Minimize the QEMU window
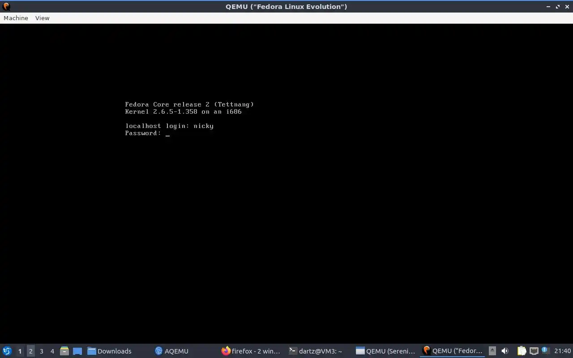The height and width of the screenshot is (358, 573). tap(548, 7)
